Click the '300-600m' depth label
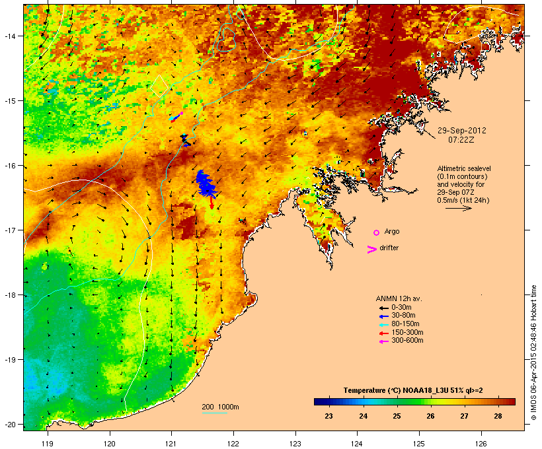Viewport: 542px width, 449px height. pos(407,341)
